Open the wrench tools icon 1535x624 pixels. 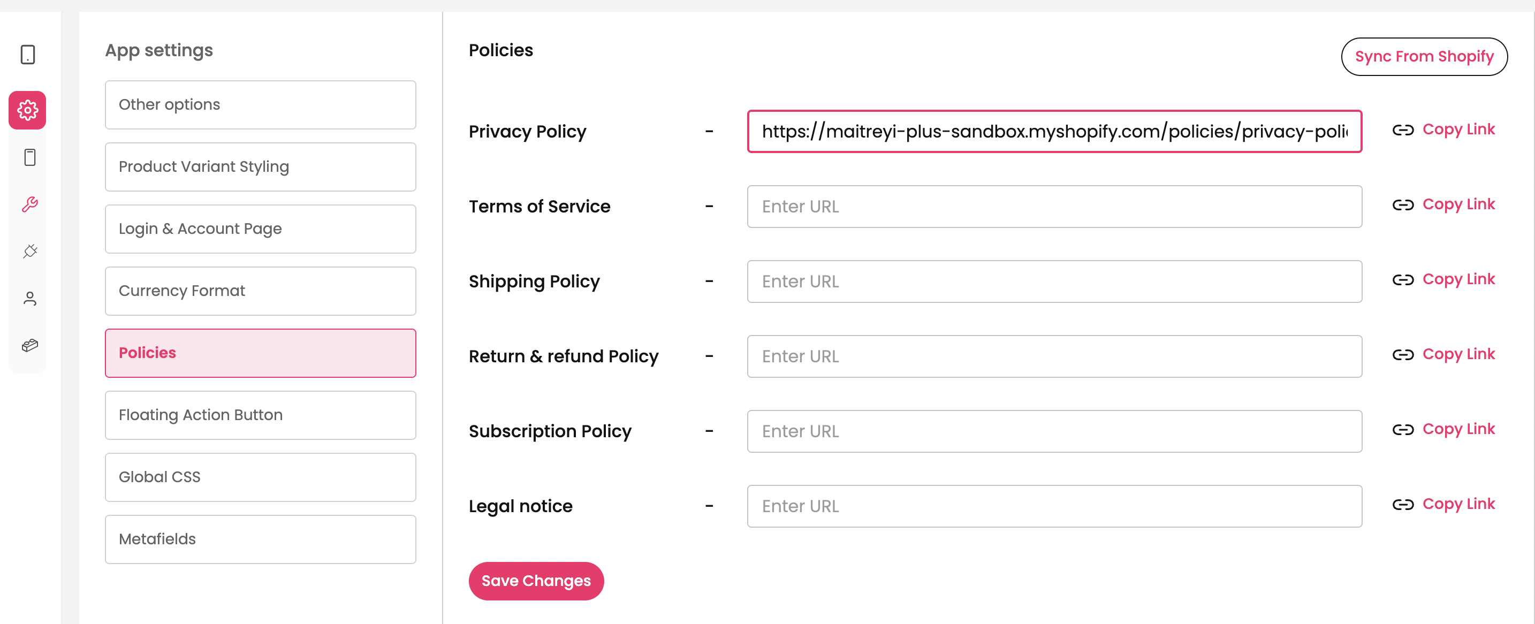pyautogui.click(x=29, y=204)
